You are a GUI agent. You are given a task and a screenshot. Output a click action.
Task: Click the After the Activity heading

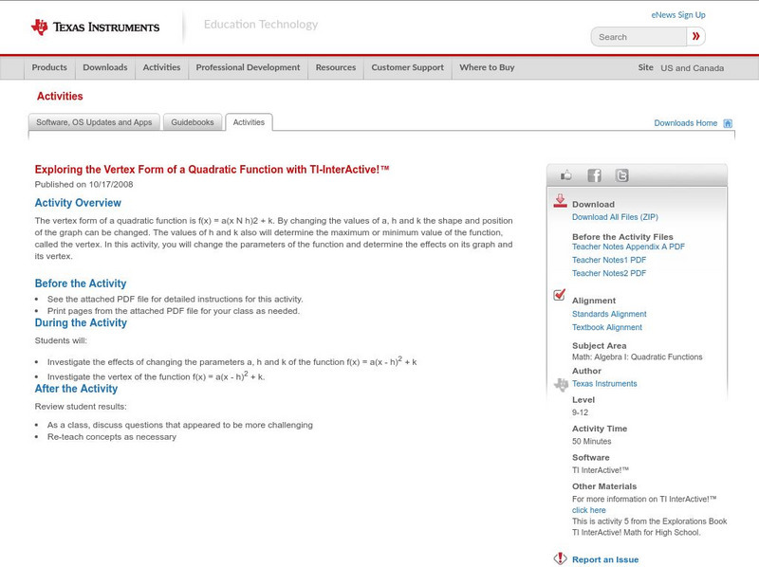[76, 389]
